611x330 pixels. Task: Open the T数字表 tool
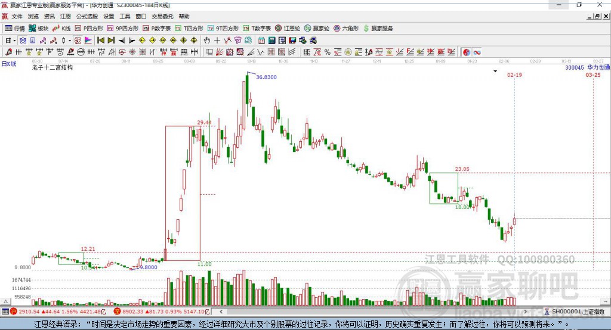[257, 29]
